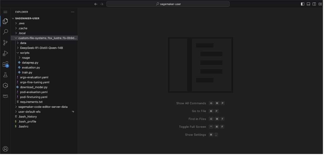Expand the sagemaker-code-editor-server-data folder

pos(44,107)
